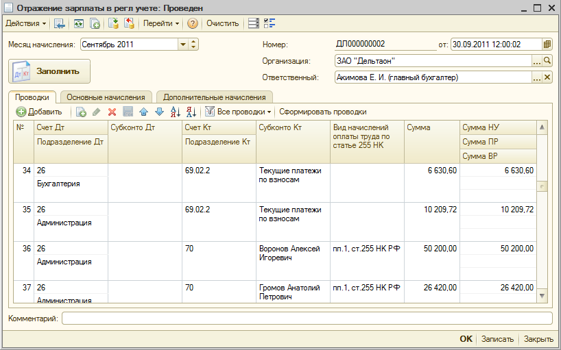Click the unpost document icon with red arrow
Screen dimensions: 561x350
pos(129,23)
